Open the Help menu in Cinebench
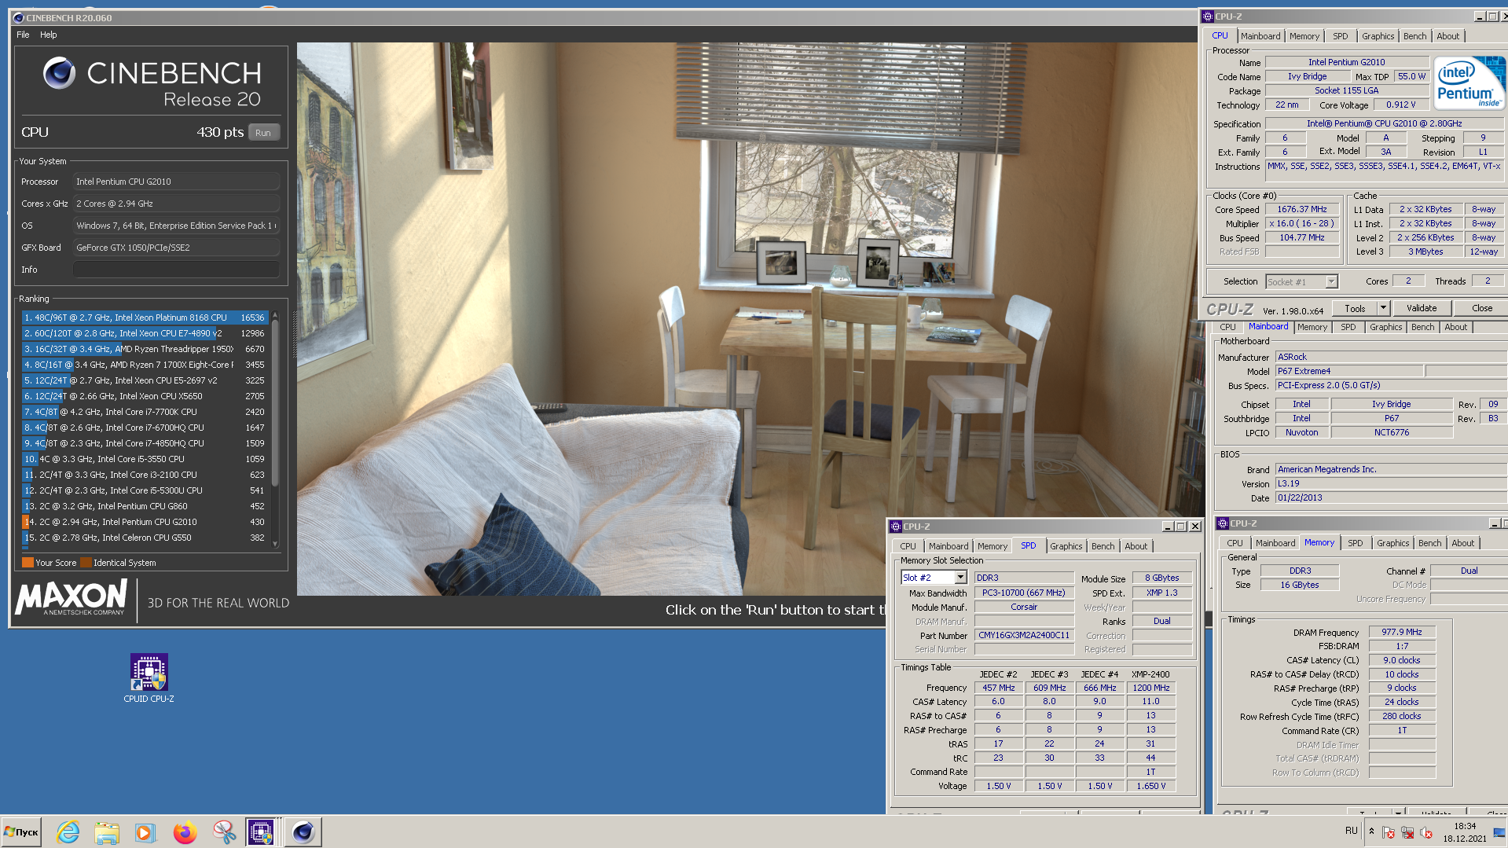Screen dimensions: 1508x848 click(x=48, y=35)
